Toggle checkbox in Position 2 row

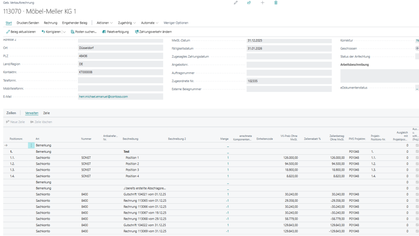417,164
